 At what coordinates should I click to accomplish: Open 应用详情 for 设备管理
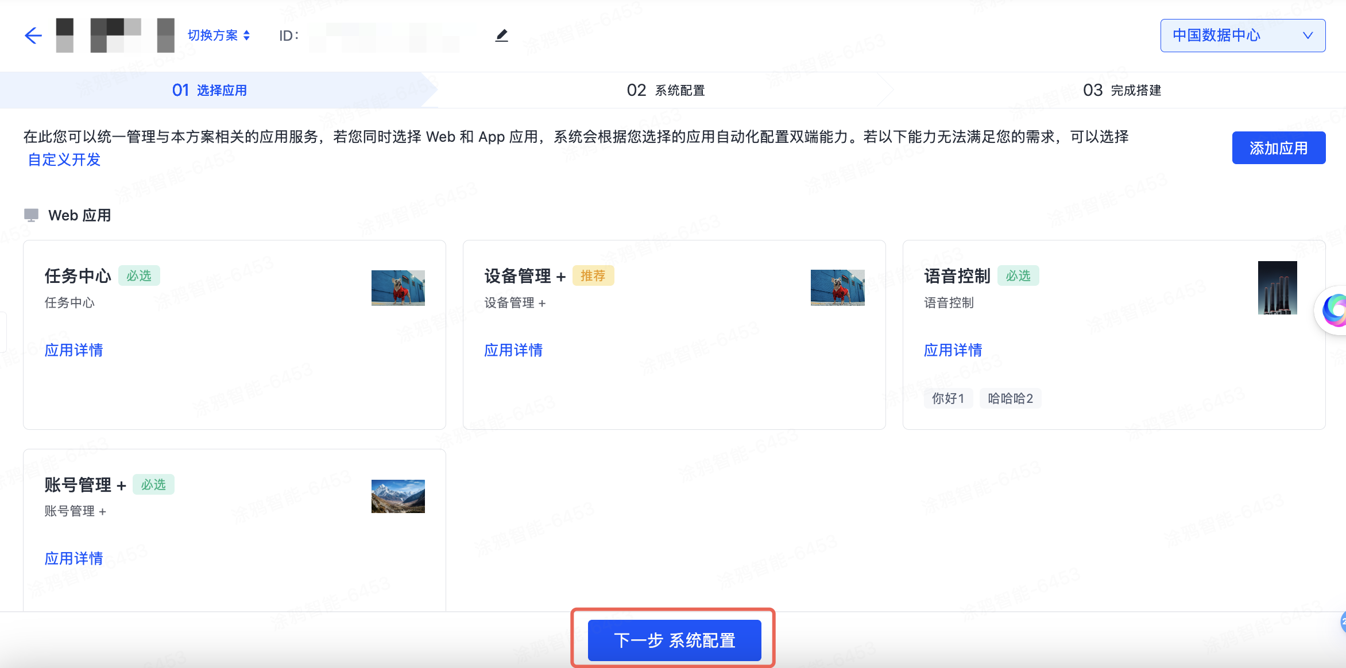coord(513,350)
